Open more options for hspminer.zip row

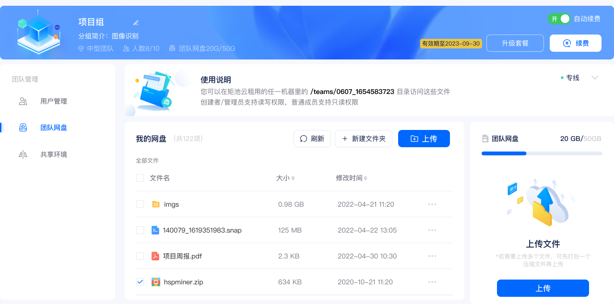tap(432, 282)
